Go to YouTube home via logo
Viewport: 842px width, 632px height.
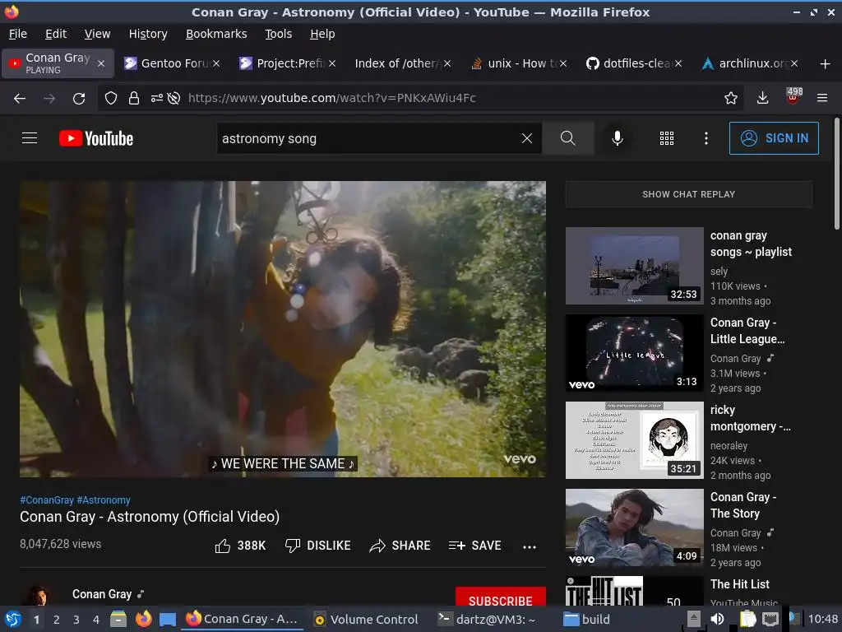point(96,138)
